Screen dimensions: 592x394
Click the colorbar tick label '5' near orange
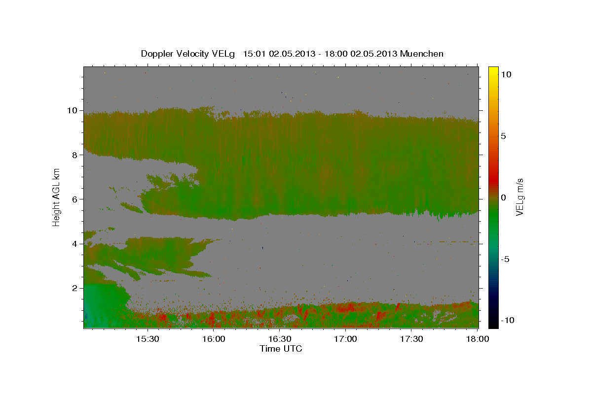[503, 136]
